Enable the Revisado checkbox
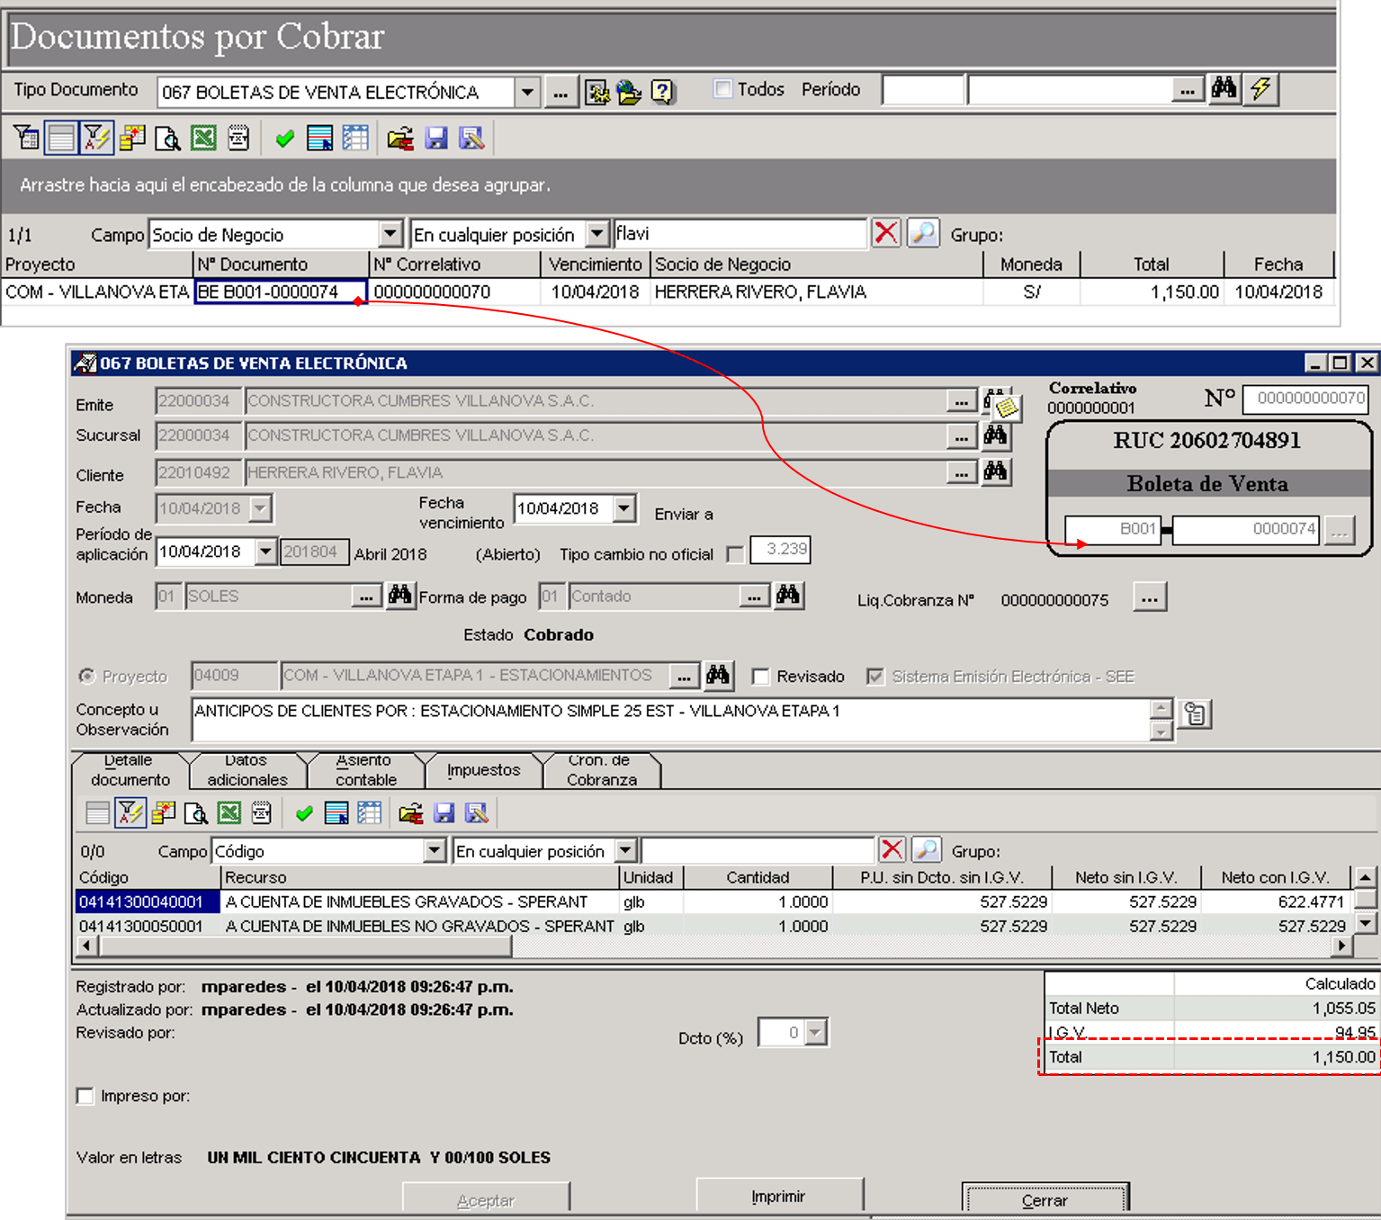 761,677
